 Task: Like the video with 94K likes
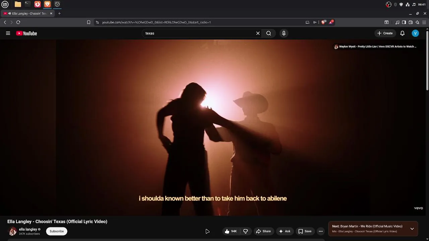click(231, 231)
